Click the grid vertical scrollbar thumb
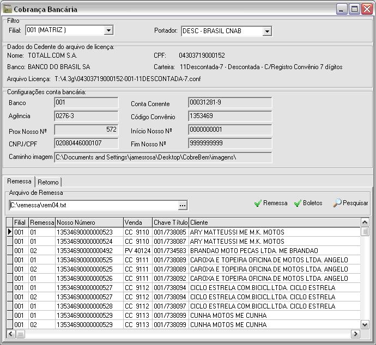This screenshot has width=376, height=345. 365,231
